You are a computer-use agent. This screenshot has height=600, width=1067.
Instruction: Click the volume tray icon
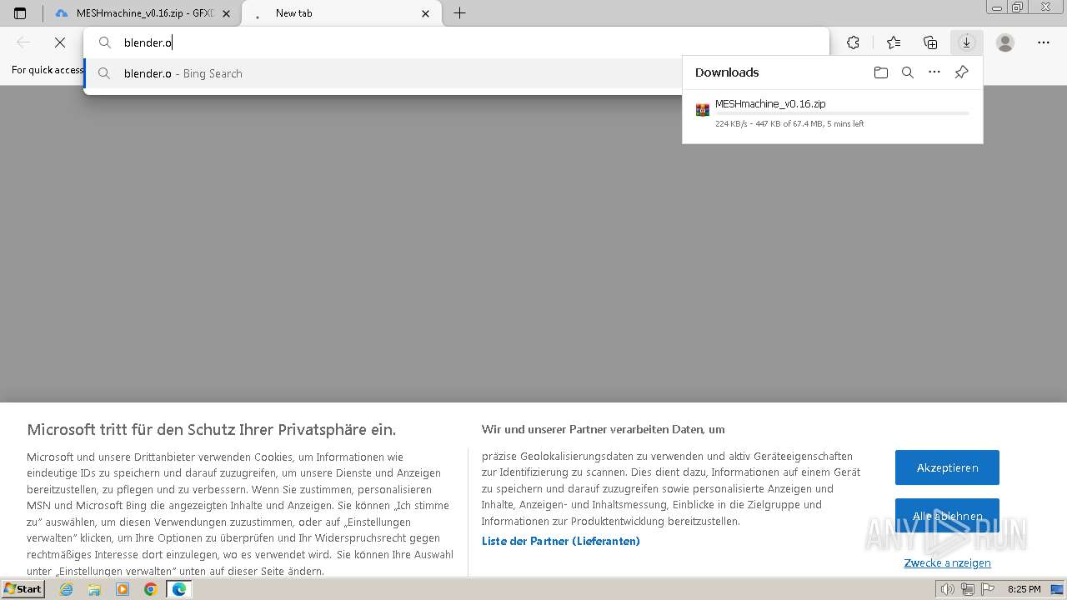[948, 589]
